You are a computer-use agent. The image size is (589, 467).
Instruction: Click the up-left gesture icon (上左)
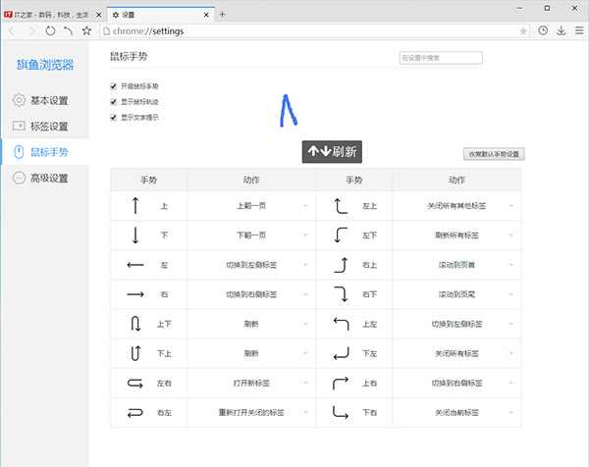[341, 324]
